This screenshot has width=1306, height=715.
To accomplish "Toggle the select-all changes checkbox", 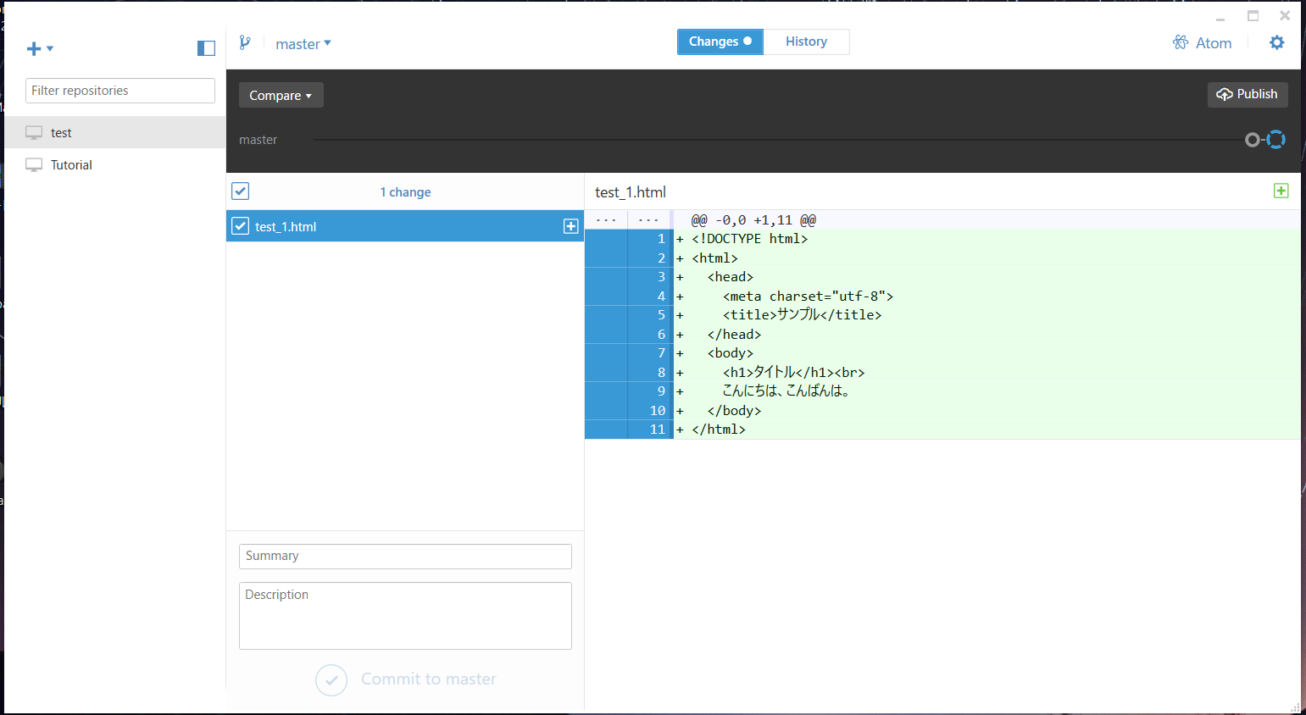I will (241, 191).
